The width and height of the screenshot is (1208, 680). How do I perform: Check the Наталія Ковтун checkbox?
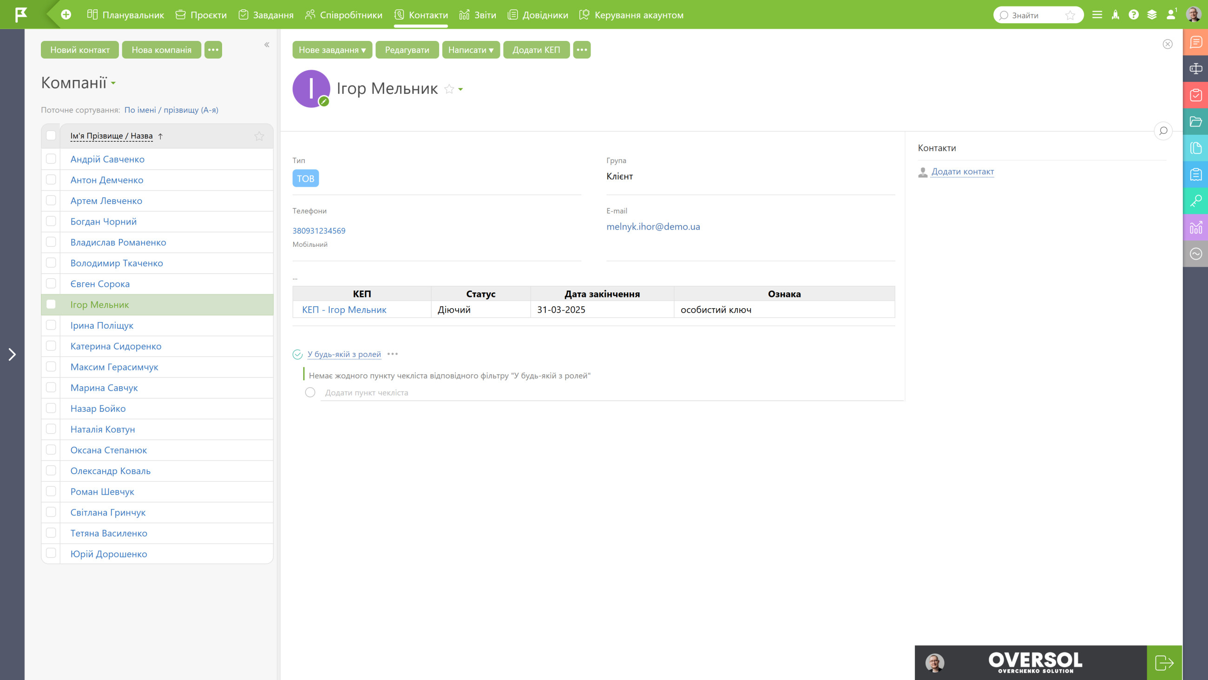click(x=51, y=429)
